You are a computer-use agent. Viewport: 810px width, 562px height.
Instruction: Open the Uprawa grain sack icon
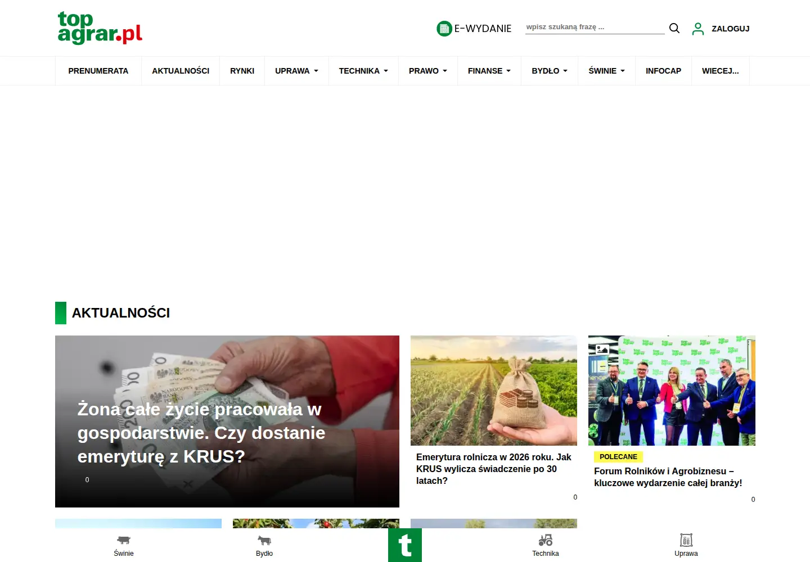pyautogui.click(x=686, y=540)
